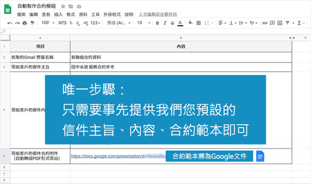
Task: Click the merge cells icon
Action: click(x=207, y=23)
